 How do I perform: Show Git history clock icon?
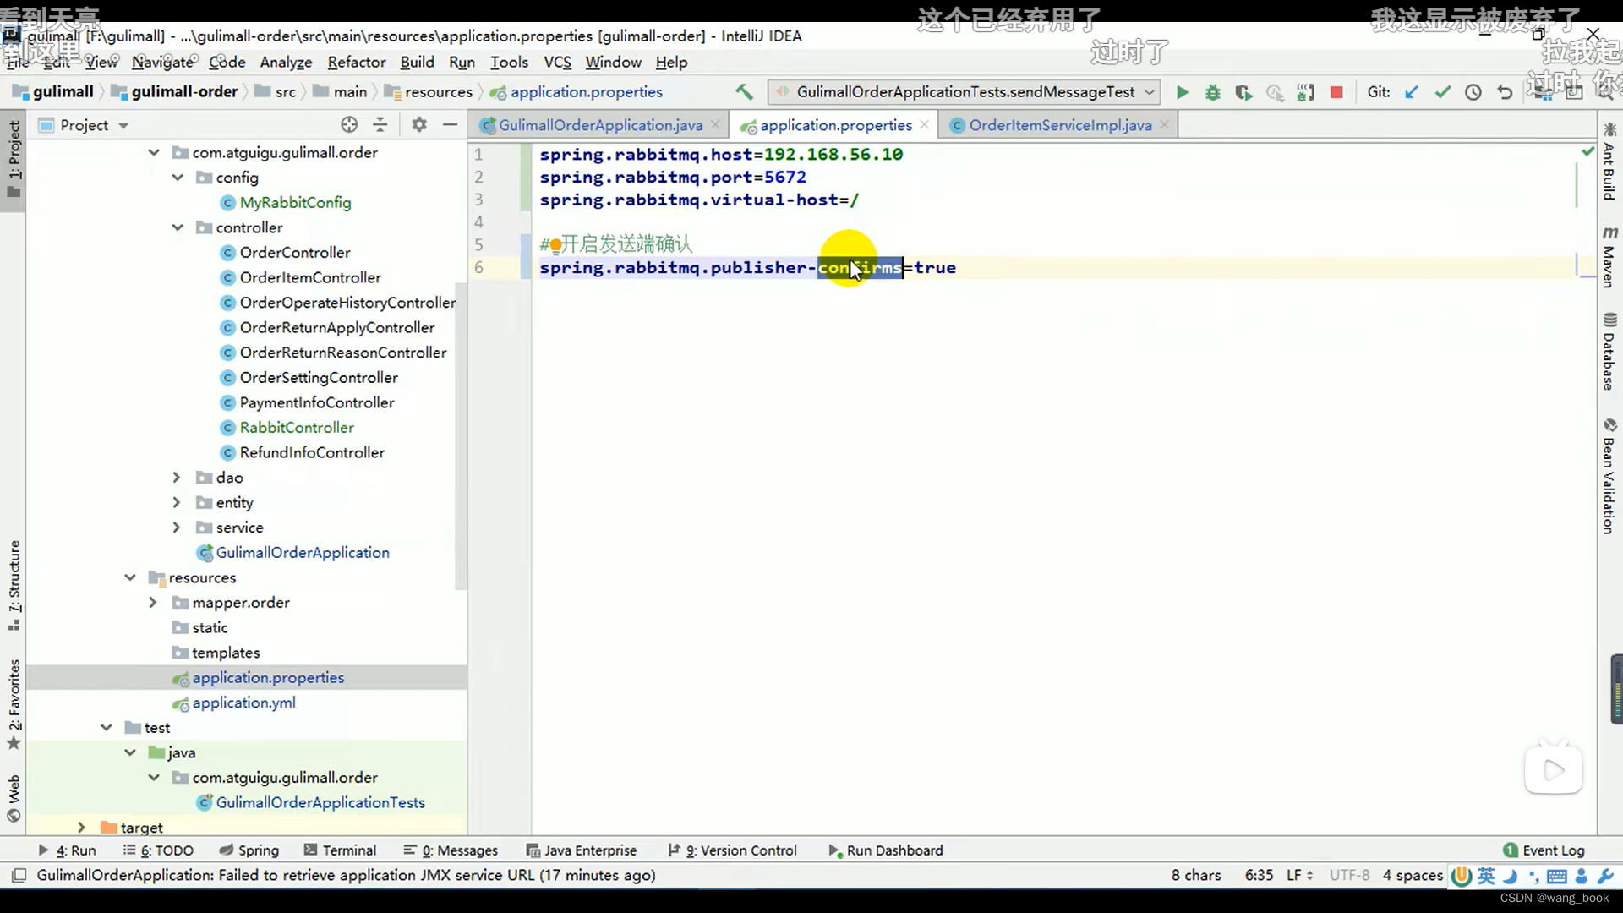point(1473,92)
